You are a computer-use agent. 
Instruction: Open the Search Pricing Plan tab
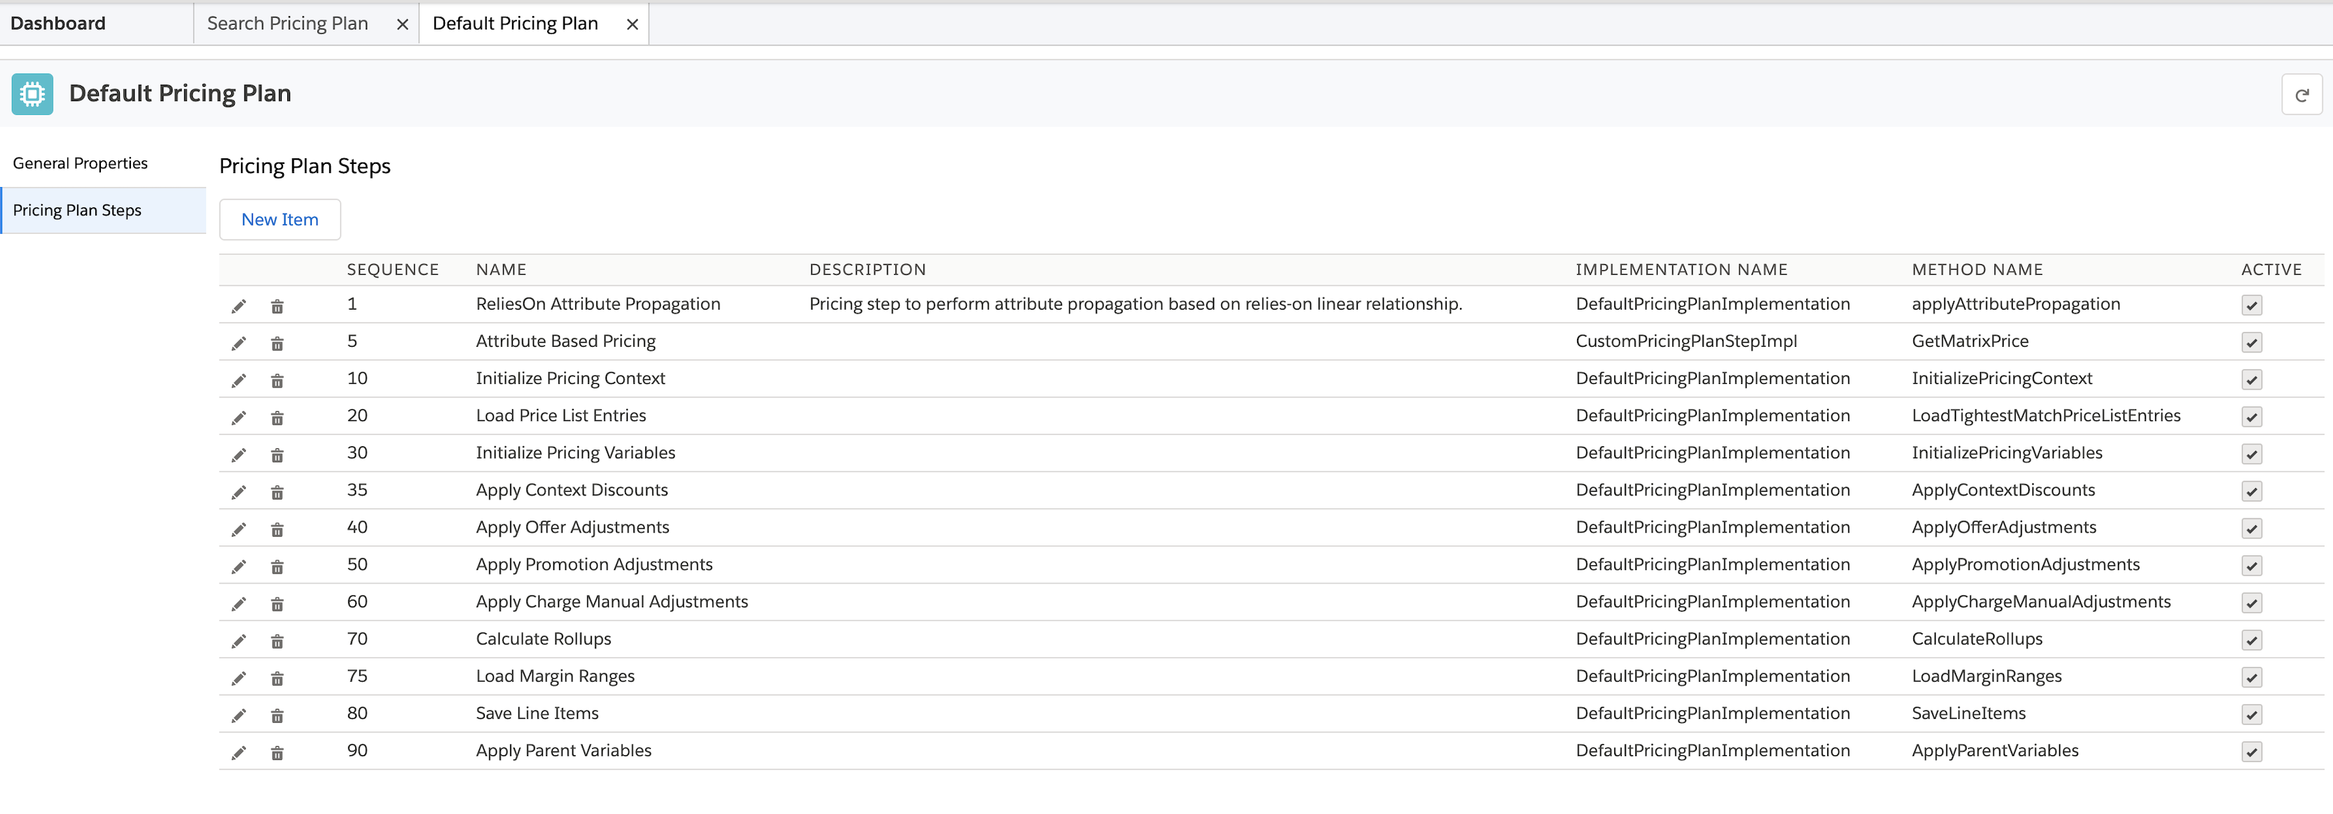click(287, 24)
